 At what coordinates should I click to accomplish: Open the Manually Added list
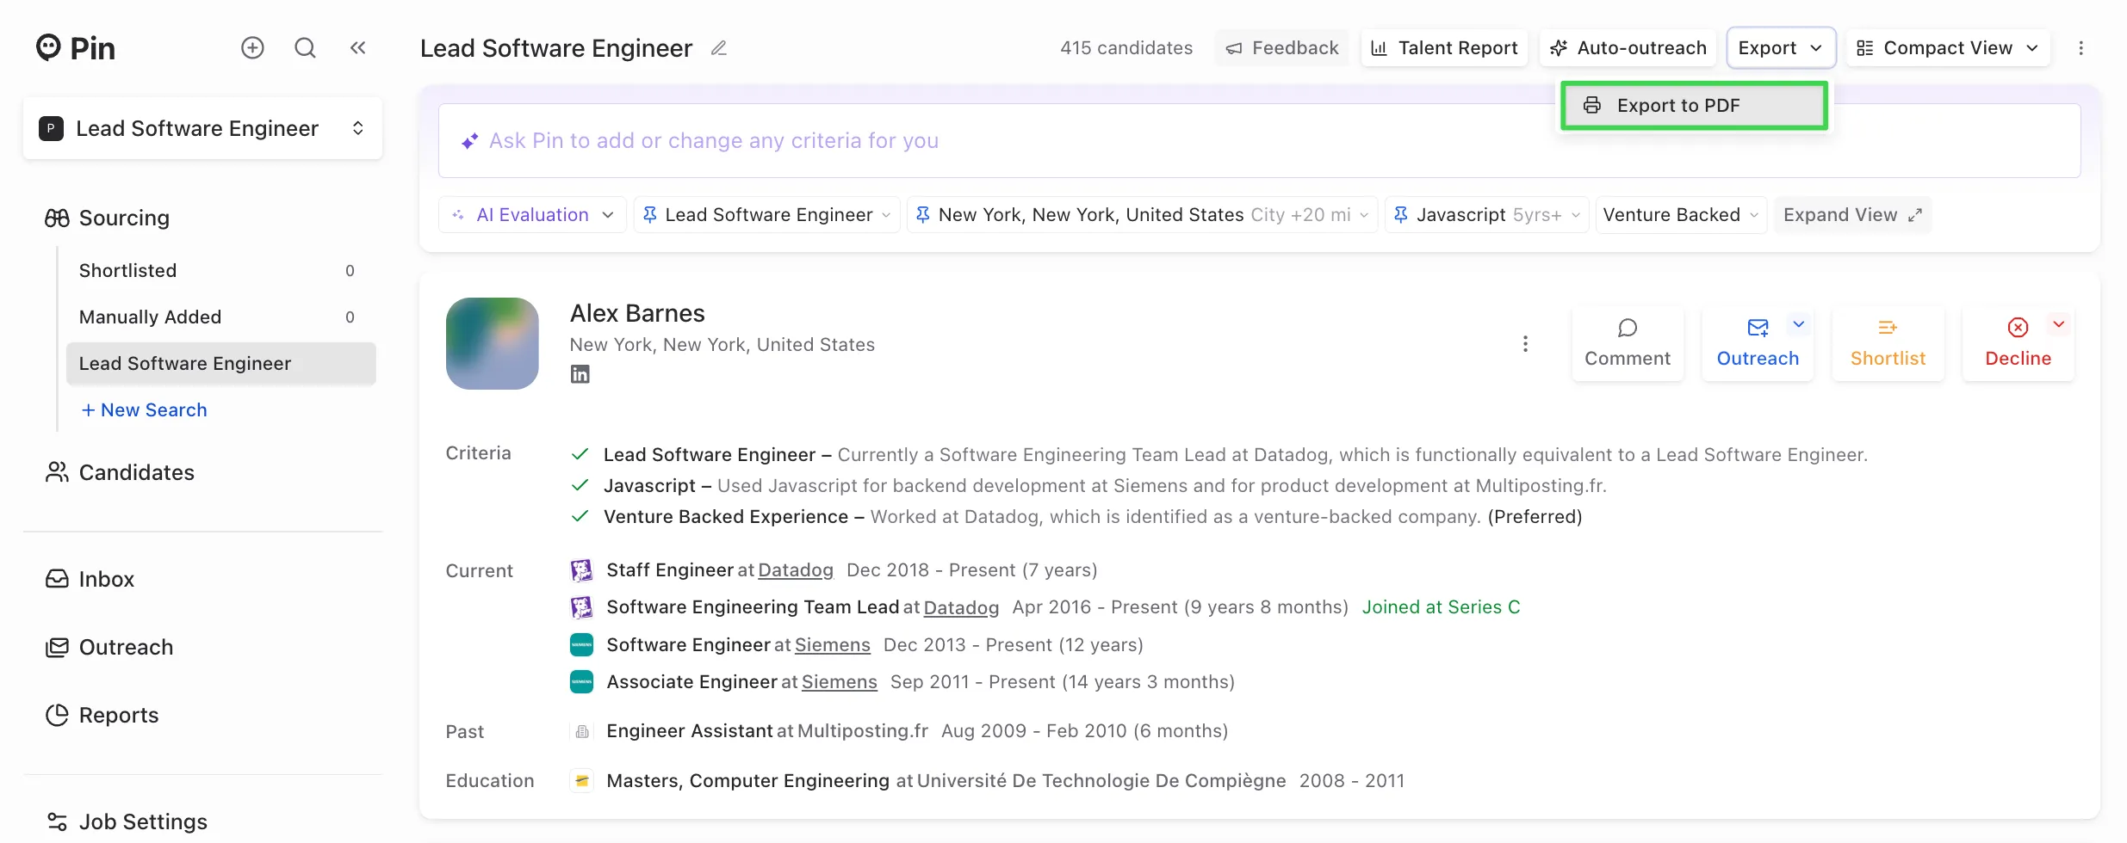pyautogui.click(x=220, y=317)
